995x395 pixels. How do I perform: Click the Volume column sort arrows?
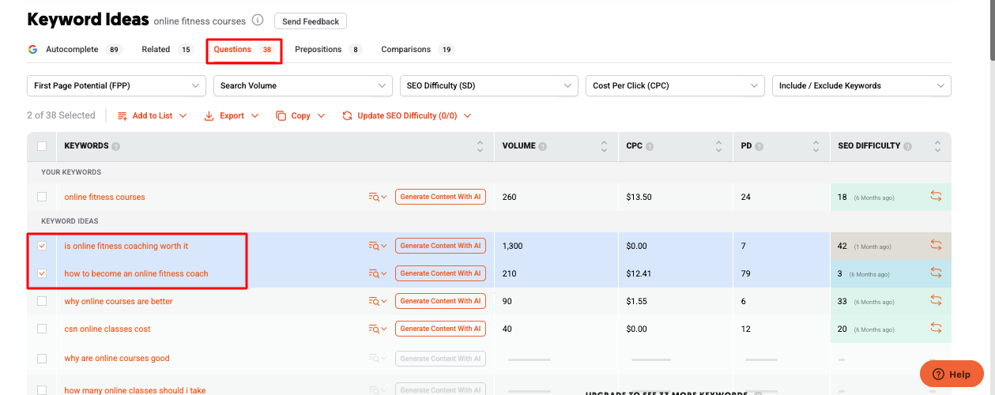point(603,146)
